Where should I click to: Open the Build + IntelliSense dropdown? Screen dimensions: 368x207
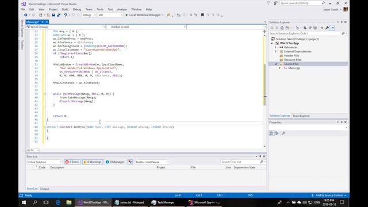pyautogui.click(x=152, y=162)
